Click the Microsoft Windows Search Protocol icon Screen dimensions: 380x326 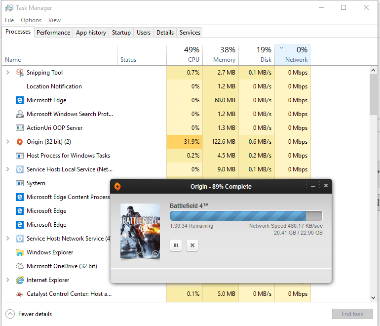click(20, 114)
